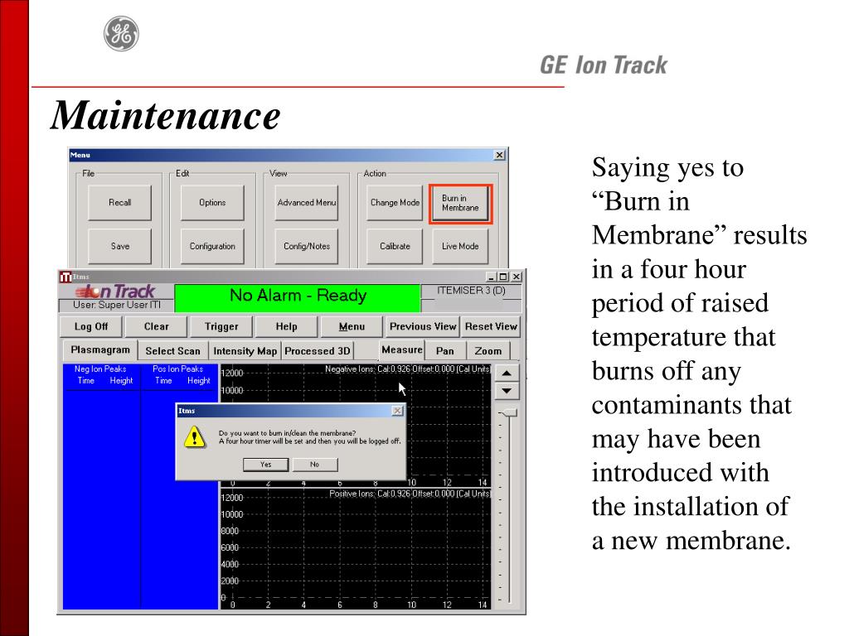Click the down arrow next to plasmagram

tap(507, 391)
